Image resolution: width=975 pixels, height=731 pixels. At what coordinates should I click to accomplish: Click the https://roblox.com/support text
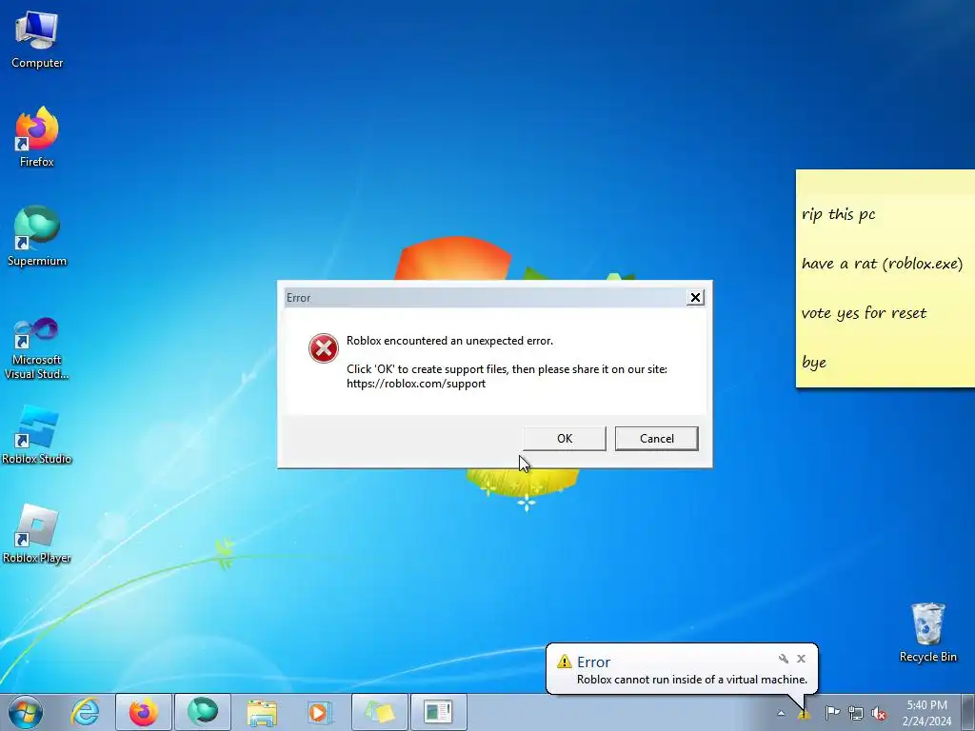[x=416, y=384]
